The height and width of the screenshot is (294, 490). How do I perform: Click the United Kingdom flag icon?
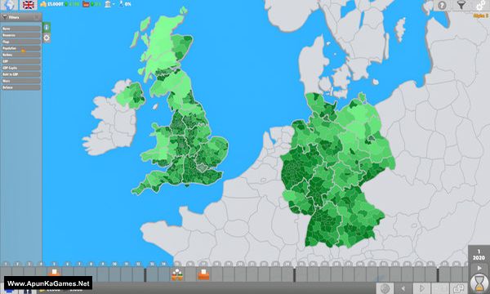coord(28,5)
